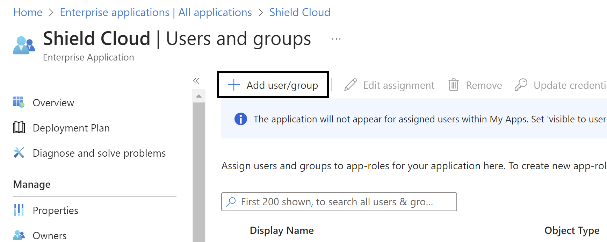This screenshot has height=242, width=607.
Task: Open the Shield Cloud breadcrumb link
Action: coord(299,12)
